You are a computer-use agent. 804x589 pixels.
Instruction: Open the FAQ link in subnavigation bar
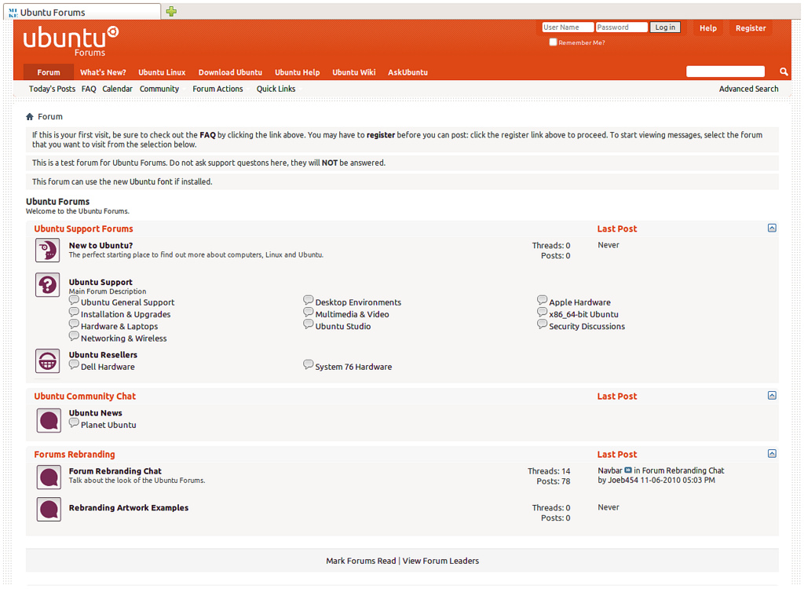point(89,89)
